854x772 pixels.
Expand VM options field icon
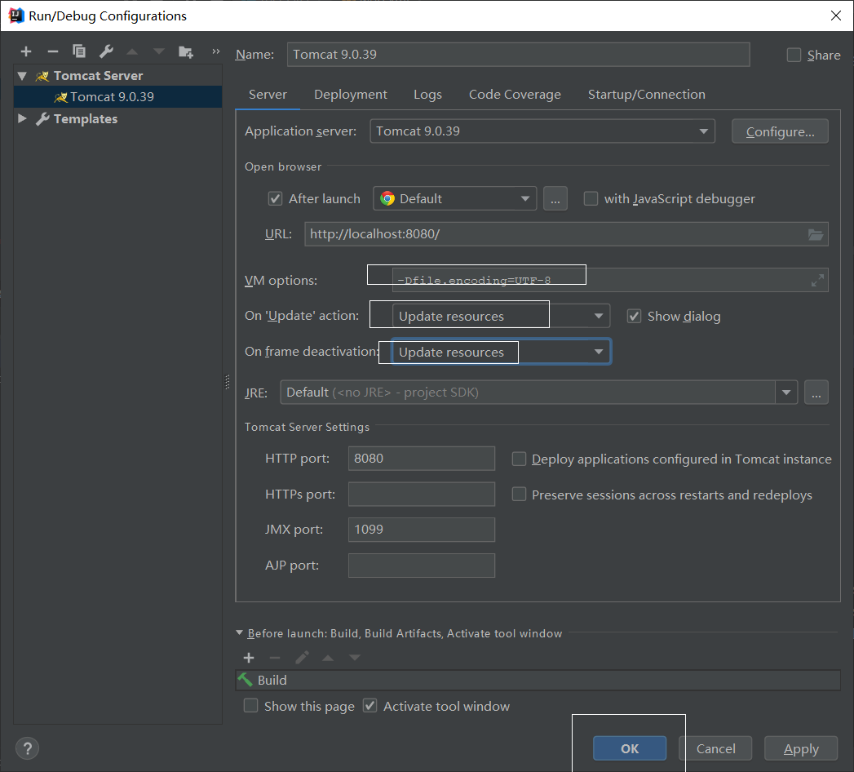pyautogui.click(x=817, y=281)
